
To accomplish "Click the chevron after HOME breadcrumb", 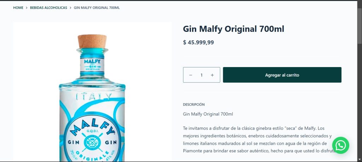I will point(27,8).
